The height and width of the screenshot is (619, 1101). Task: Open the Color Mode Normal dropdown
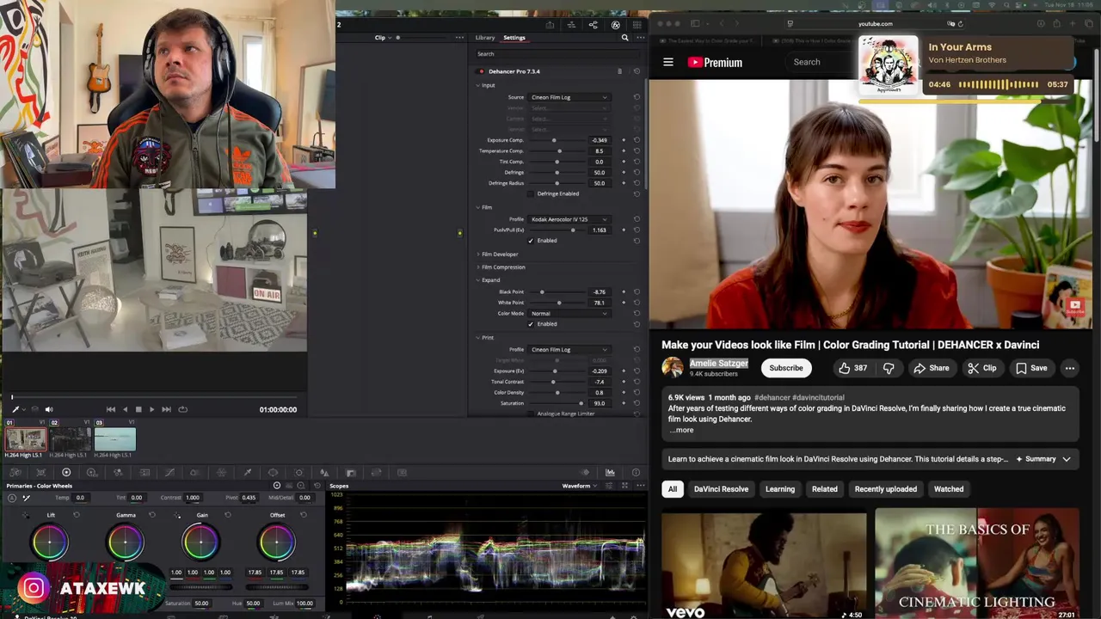coord(569,313)
